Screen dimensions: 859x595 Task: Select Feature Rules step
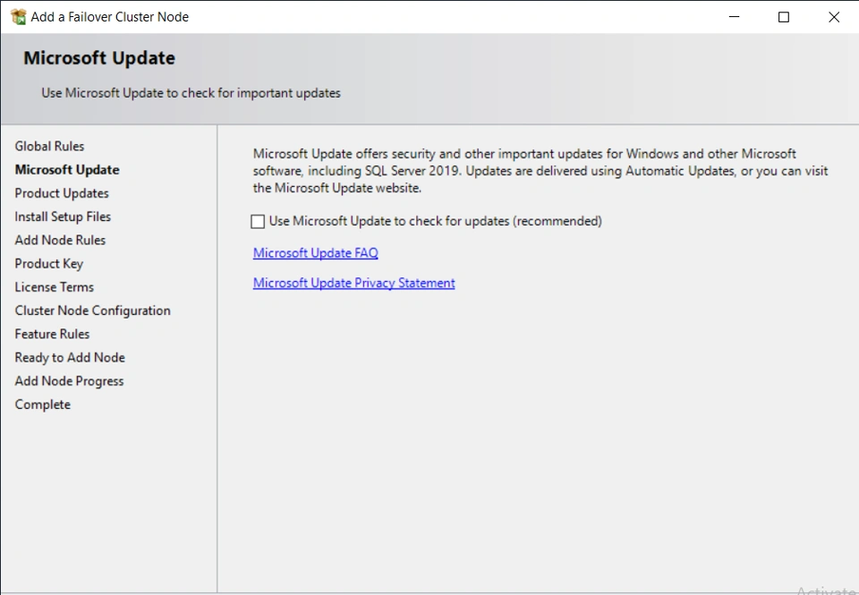[52, 334]
